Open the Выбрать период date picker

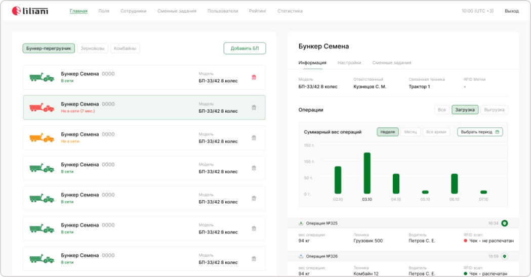(x=480, y=132)
